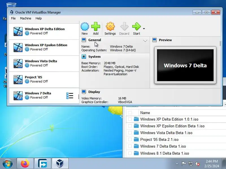This screenshot has height=169, width=226.
Task: Start the VM with the green arrow
Action: click(136, 26)
